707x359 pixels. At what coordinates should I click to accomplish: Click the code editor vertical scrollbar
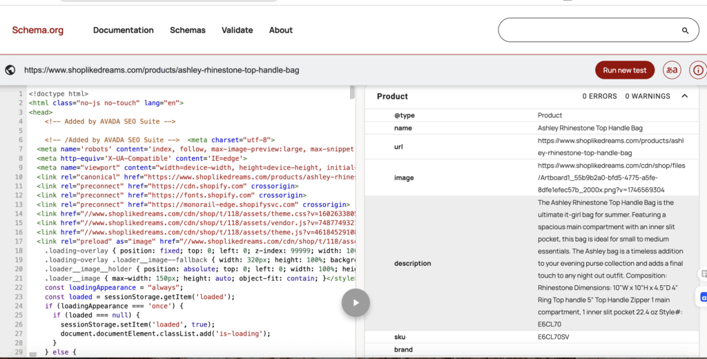click(353, 93)
